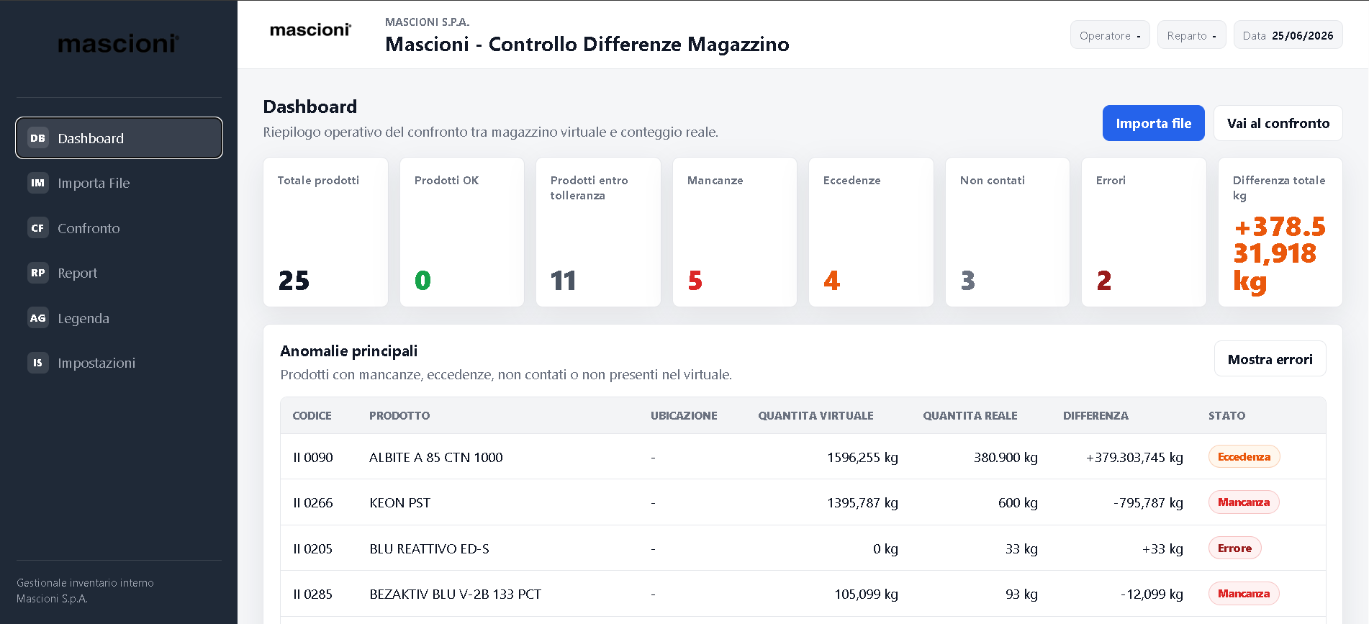Click product BLU REATTIVO ED-S
The width and height of the screenshot is (1369, 624).
click(x=429, y=548)
